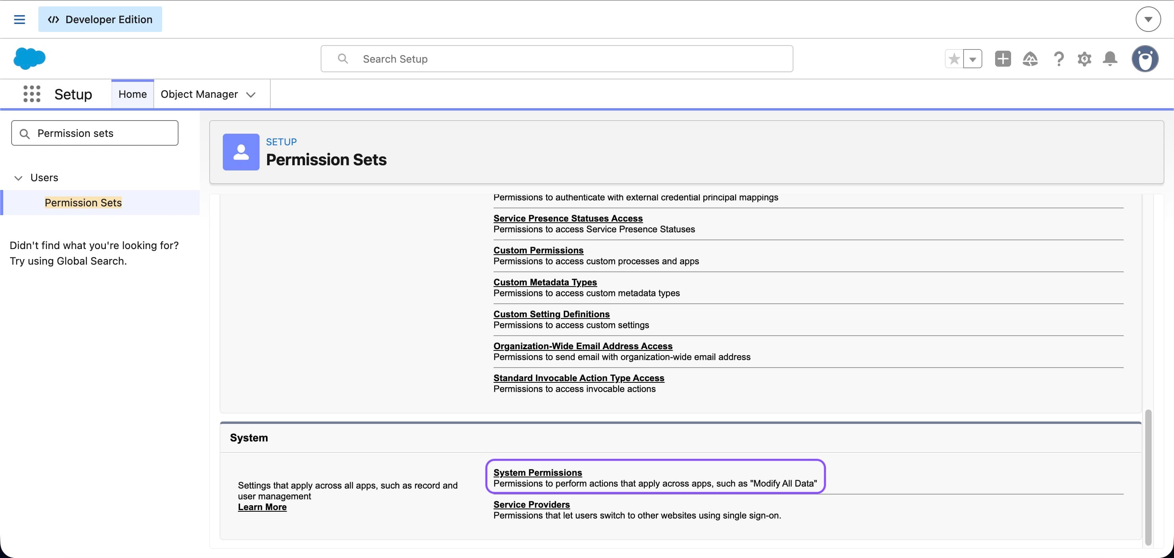Click the Setup app name label
This screenshot has height=558, width=1174.
pyautogui.click(x=73, y=94)
